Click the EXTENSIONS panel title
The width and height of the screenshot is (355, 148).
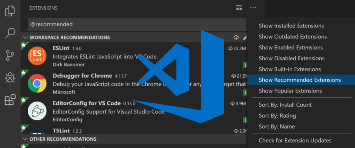click(x=43, y=8)
